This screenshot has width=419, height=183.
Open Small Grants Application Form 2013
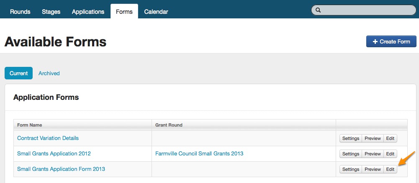(61, 169)
